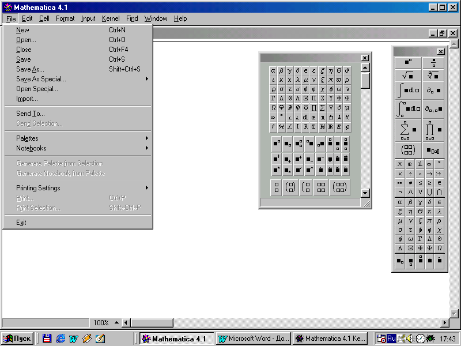Insert the definite integral template with limits

click(x=408, y=109)
